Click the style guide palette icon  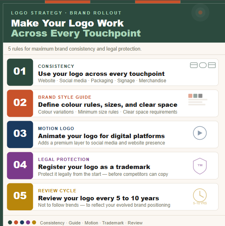[198, 100]
